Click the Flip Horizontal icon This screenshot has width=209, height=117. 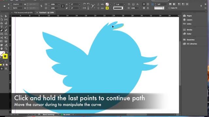pyautogui.click(x=84, y=8)
